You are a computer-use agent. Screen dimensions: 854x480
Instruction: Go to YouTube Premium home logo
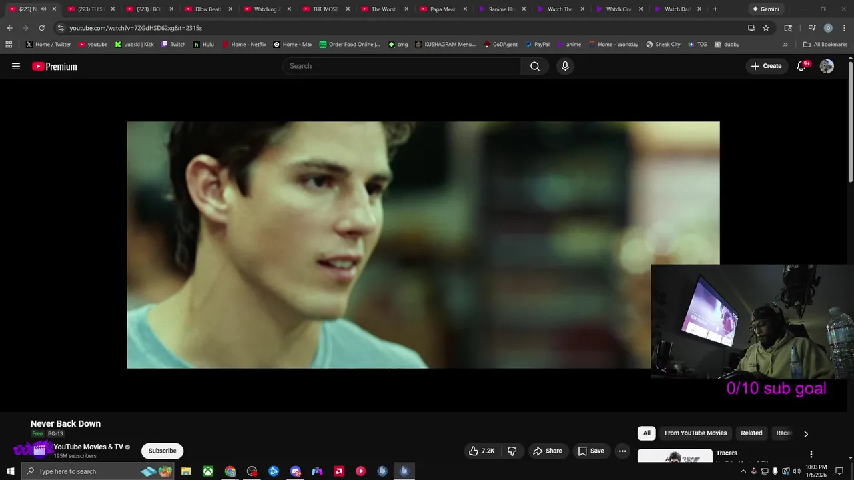(x=55, y=66)
